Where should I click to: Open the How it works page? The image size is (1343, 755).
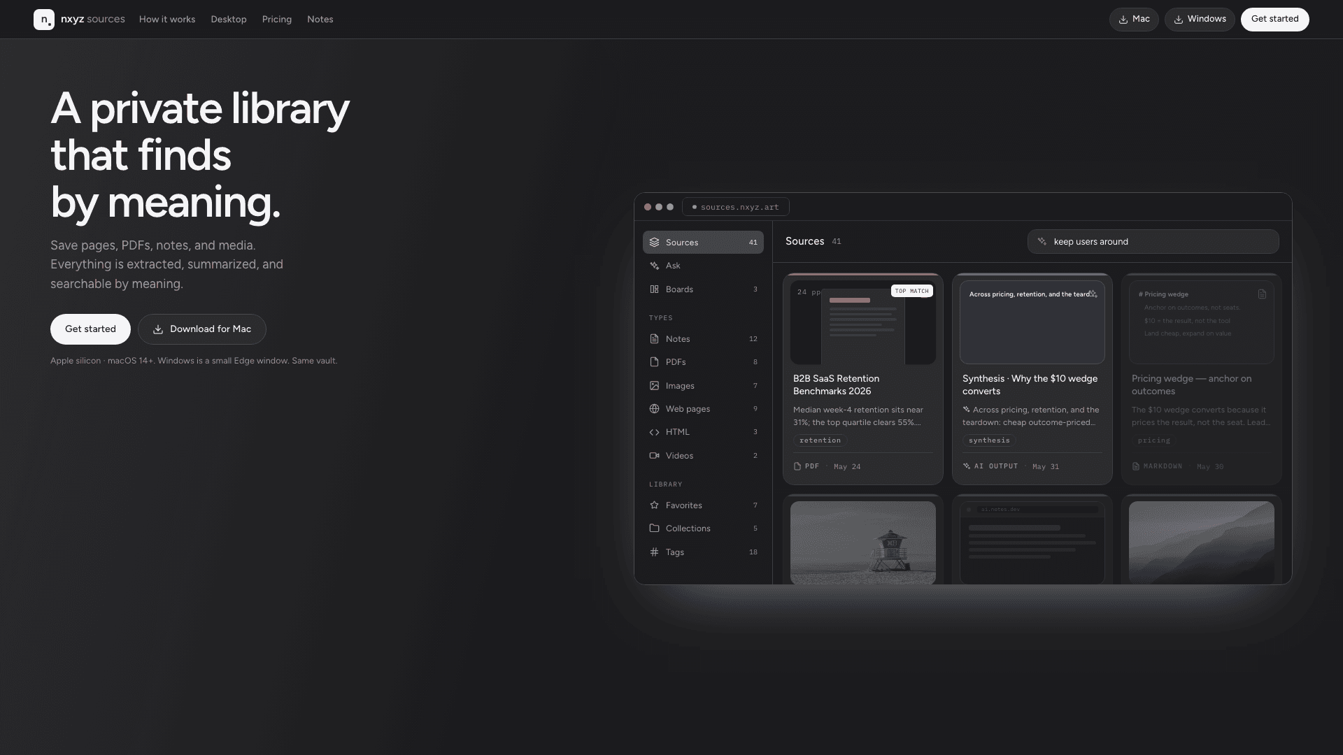(x=167, y=20)
